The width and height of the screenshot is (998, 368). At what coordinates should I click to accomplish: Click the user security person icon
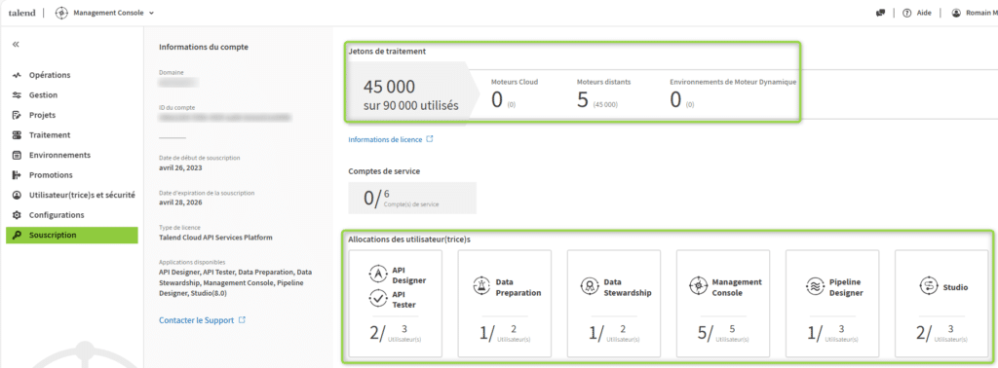(18, 195)
